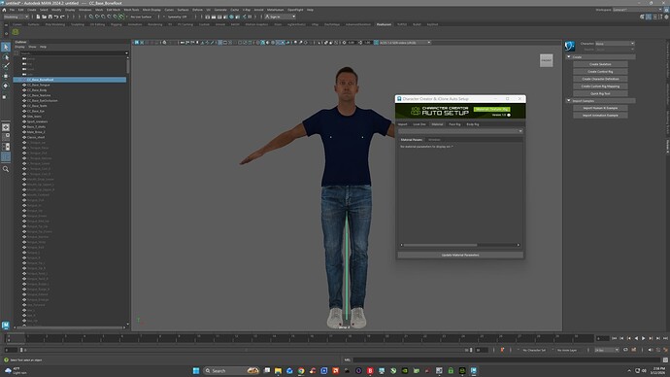Toggle the Material Texture Rig banner button
This screenshot has height=377, width=670.
click(491, 109)
